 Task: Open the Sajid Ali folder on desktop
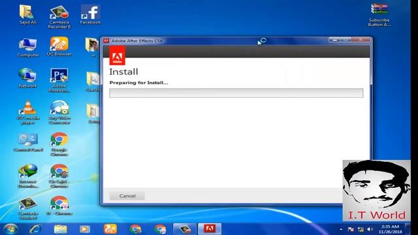27,15
